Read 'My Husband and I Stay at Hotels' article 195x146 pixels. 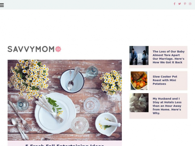167,106
